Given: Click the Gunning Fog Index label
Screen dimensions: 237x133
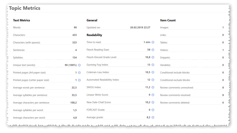Looking at the screenshot, I should [x=97, y=65].
